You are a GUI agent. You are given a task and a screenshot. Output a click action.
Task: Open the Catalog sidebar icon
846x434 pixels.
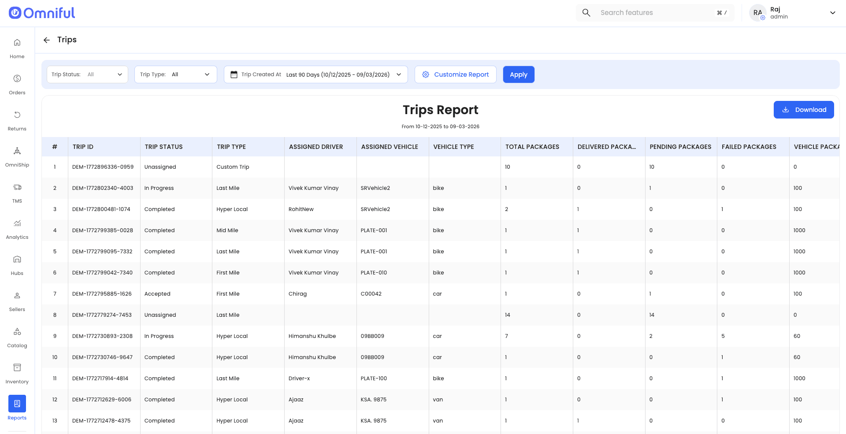coord(17,332)
